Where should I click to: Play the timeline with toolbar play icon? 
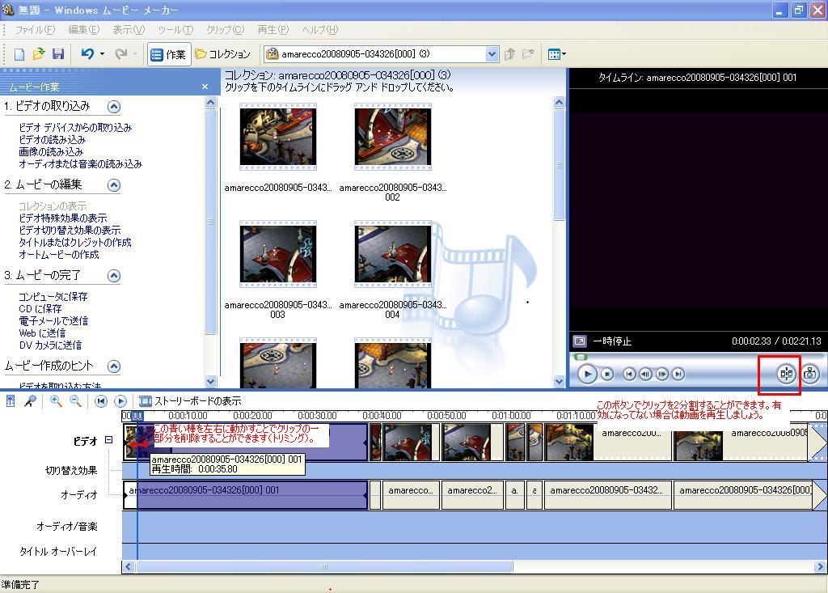pyautogui.click(x=120, y=401)
